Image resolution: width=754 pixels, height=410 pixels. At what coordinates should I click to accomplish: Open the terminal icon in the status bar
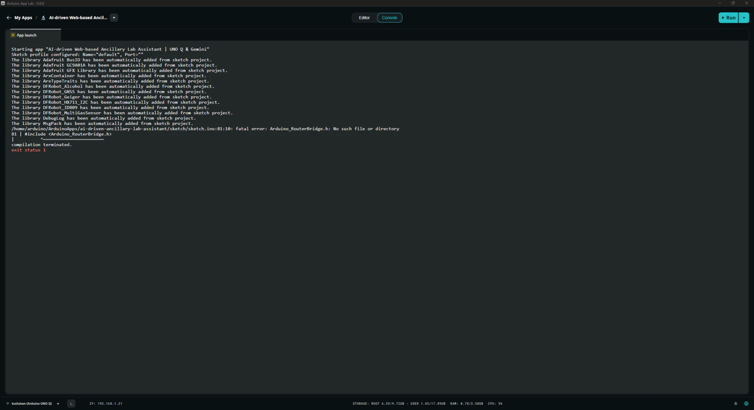(x=71, y=404)
